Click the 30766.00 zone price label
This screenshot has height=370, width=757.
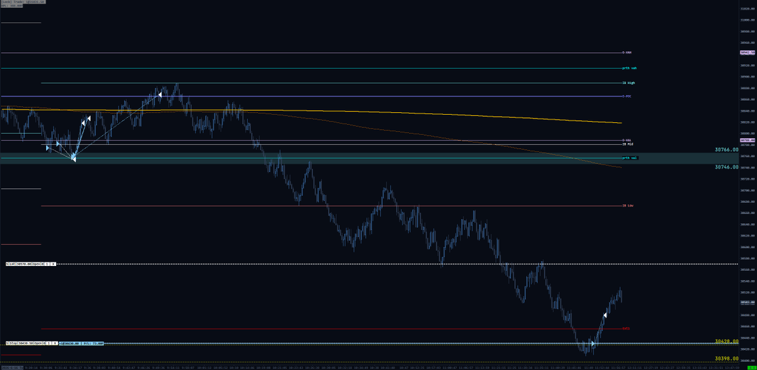coord(727,150)
